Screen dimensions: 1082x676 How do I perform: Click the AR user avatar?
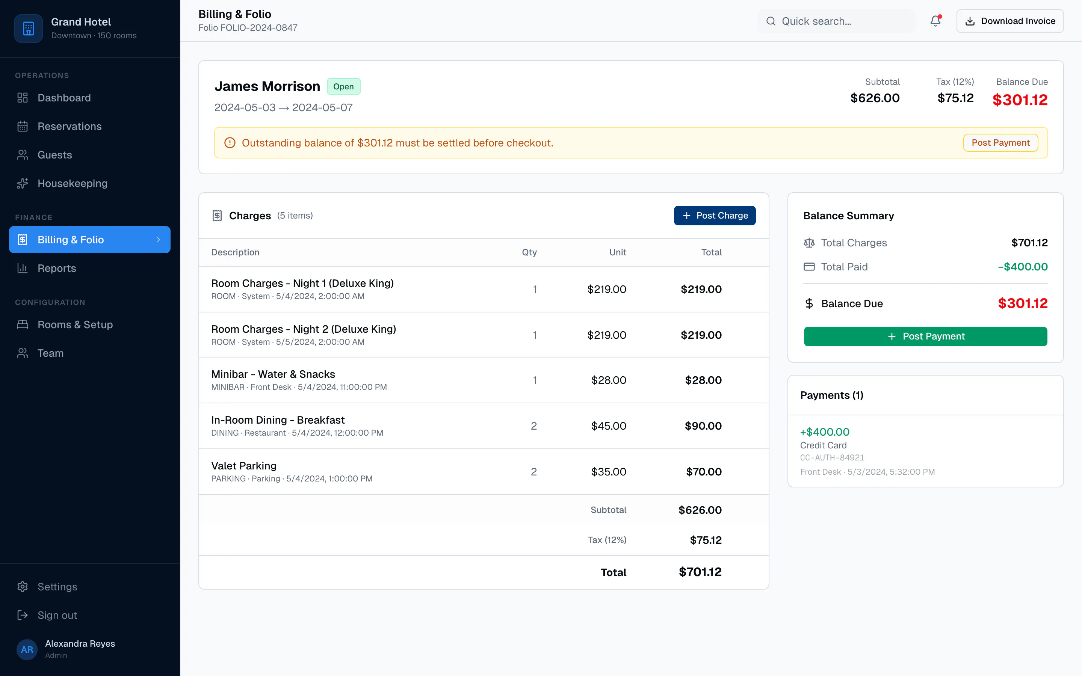click(27, 649)
